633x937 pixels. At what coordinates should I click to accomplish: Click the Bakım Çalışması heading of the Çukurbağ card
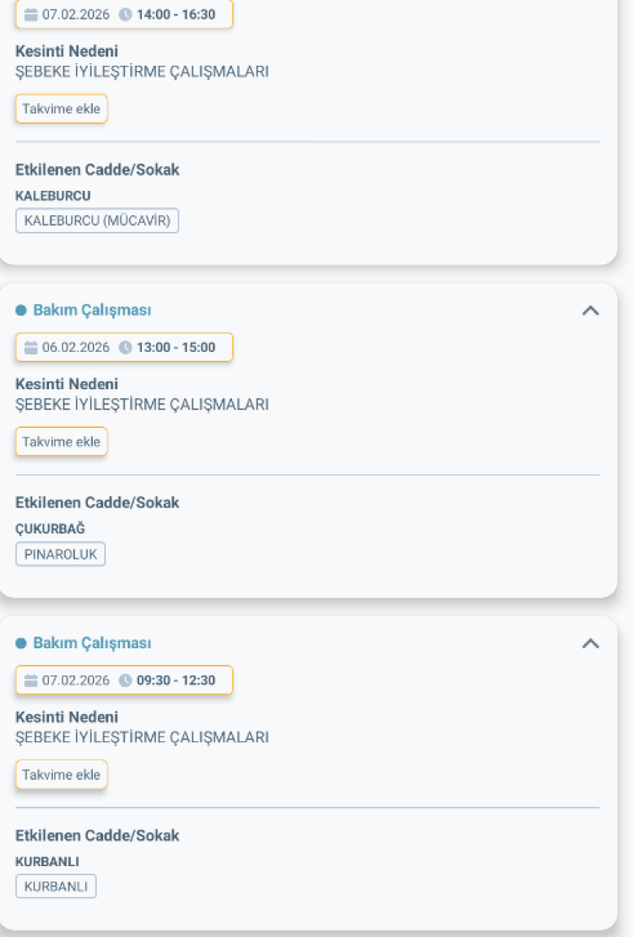tap(93, 310)
